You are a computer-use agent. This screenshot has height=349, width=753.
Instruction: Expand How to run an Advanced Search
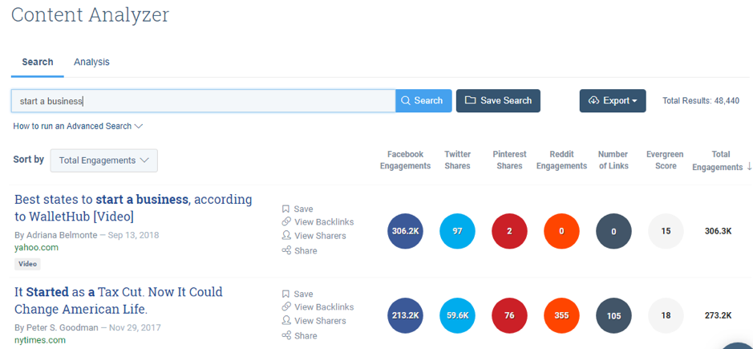[x=78, y=127]
